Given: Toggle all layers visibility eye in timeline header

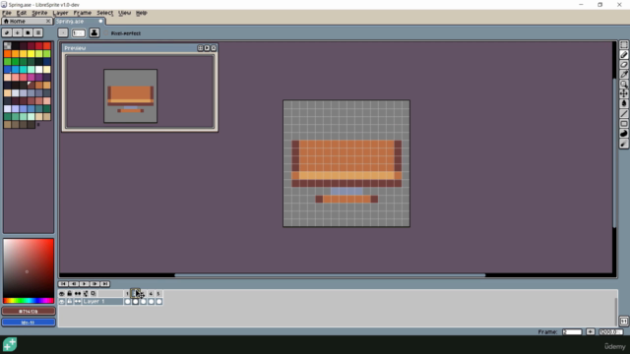Looking at the screenshot, I should (x=62, y=293).
